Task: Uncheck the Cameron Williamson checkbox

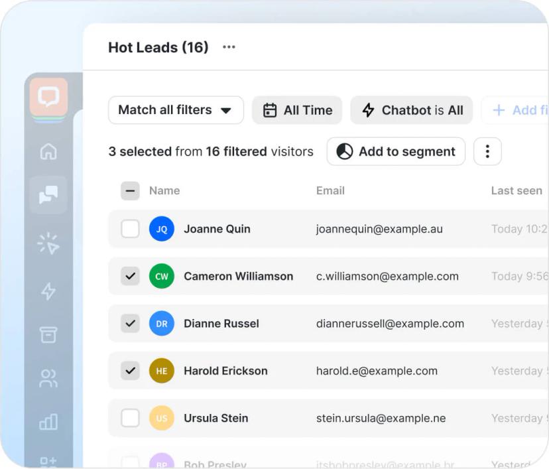Action: [130, 276]
